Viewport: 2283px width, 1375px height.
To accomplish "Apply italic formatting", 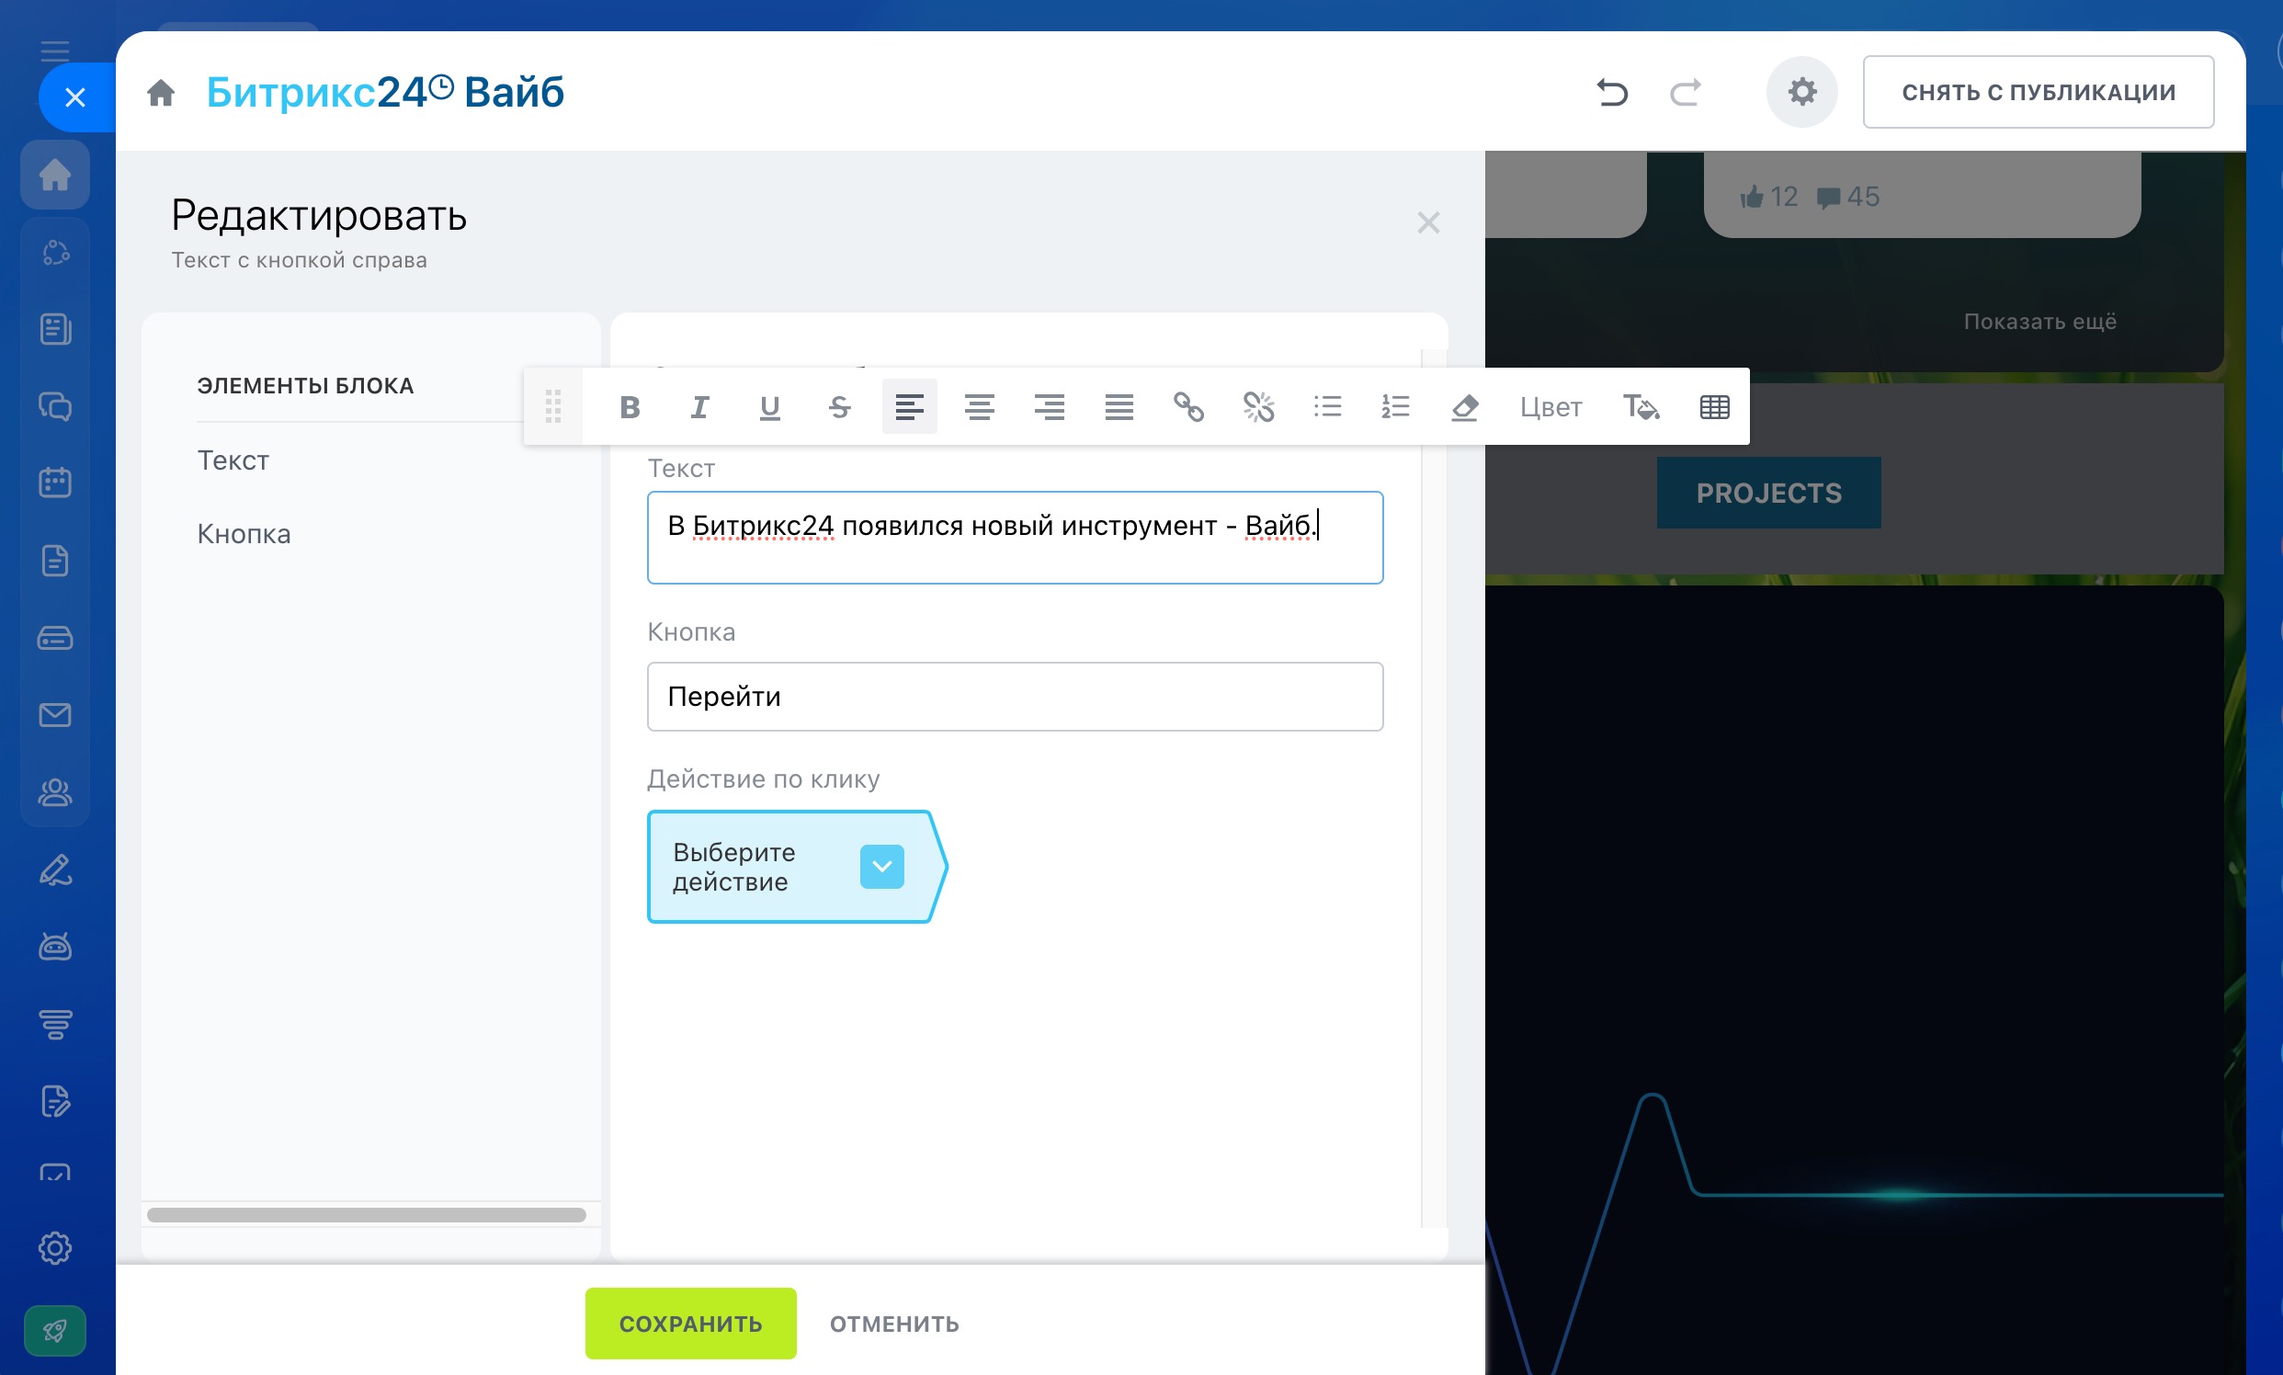I will tap(699, 407).
